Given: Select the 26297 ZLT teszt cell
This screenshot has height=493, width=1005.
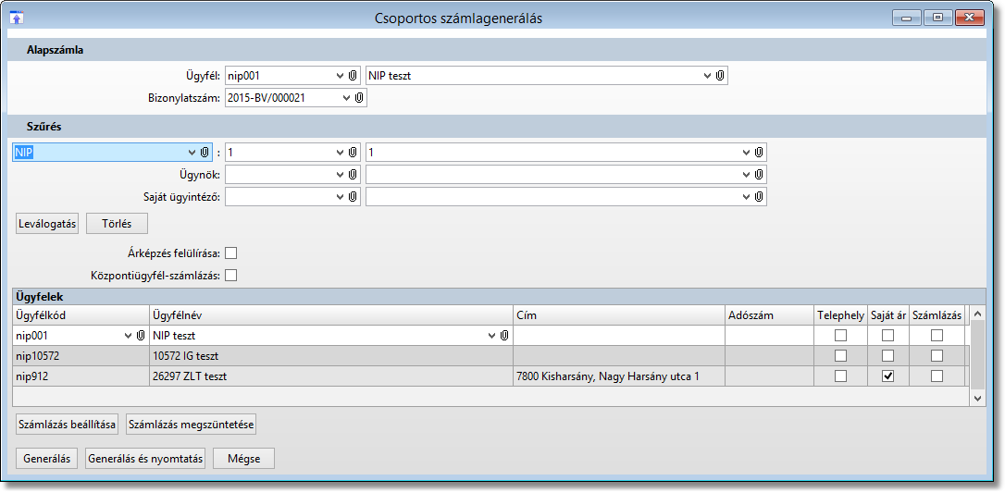Looking at the screenshot, I should [330, 376].
